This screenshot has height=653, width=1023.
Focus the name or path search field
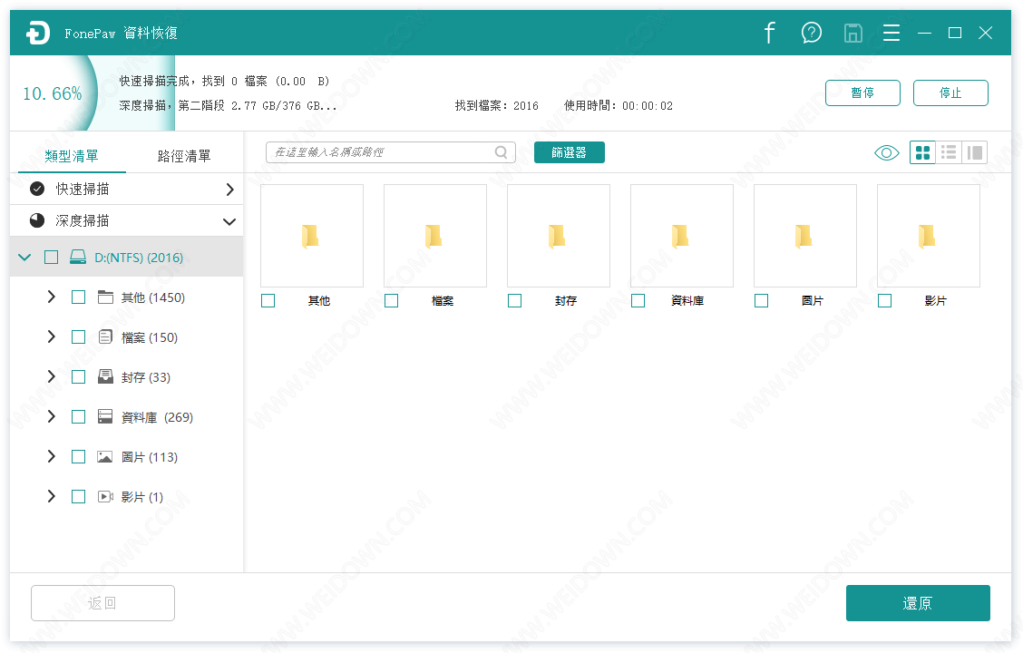coord(390,152)
